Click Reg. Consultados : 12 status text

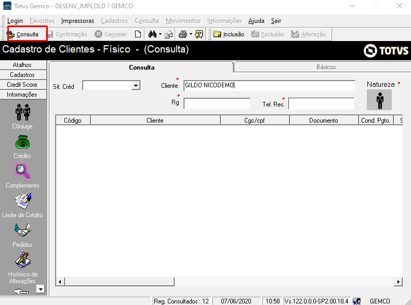coord(181,301)
